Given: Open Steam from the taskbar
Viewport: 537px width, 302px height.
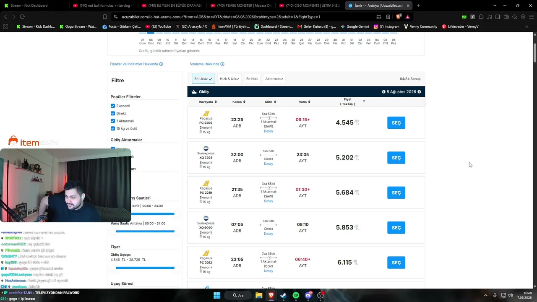Looking at the screenshot, I should [283, 295].
